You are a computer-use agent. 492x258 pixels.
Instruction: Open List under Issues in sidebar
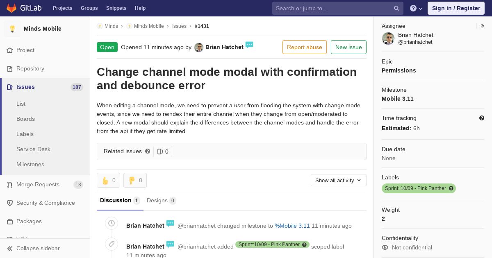(21, 104)
